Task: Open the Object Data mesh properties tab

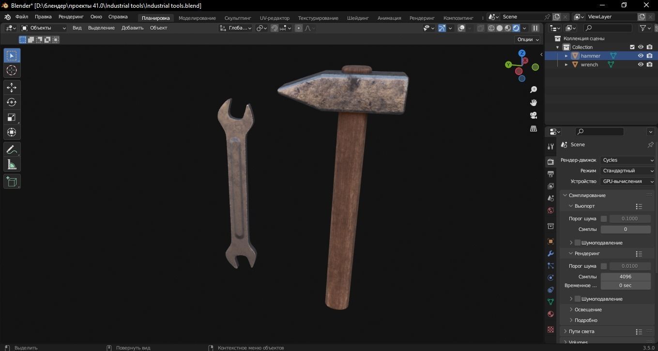Action: [551, 302]
